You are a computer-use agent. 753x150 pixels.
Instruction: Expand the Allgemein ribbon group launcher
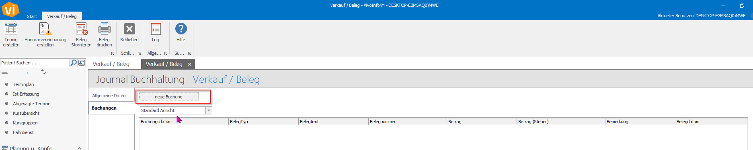pos(166,53)
